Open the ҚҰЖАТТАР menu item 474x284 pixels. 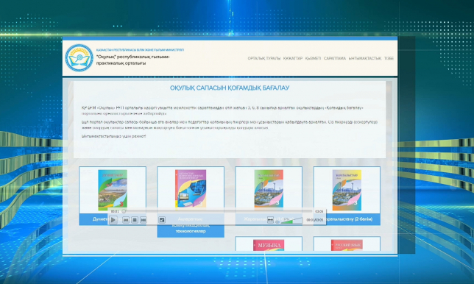[293, 58]
